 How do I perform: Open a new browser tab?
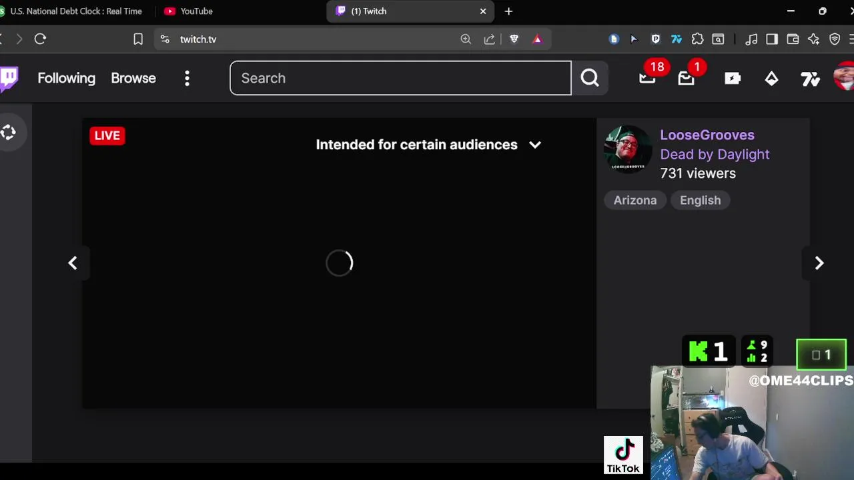(508, 11)
